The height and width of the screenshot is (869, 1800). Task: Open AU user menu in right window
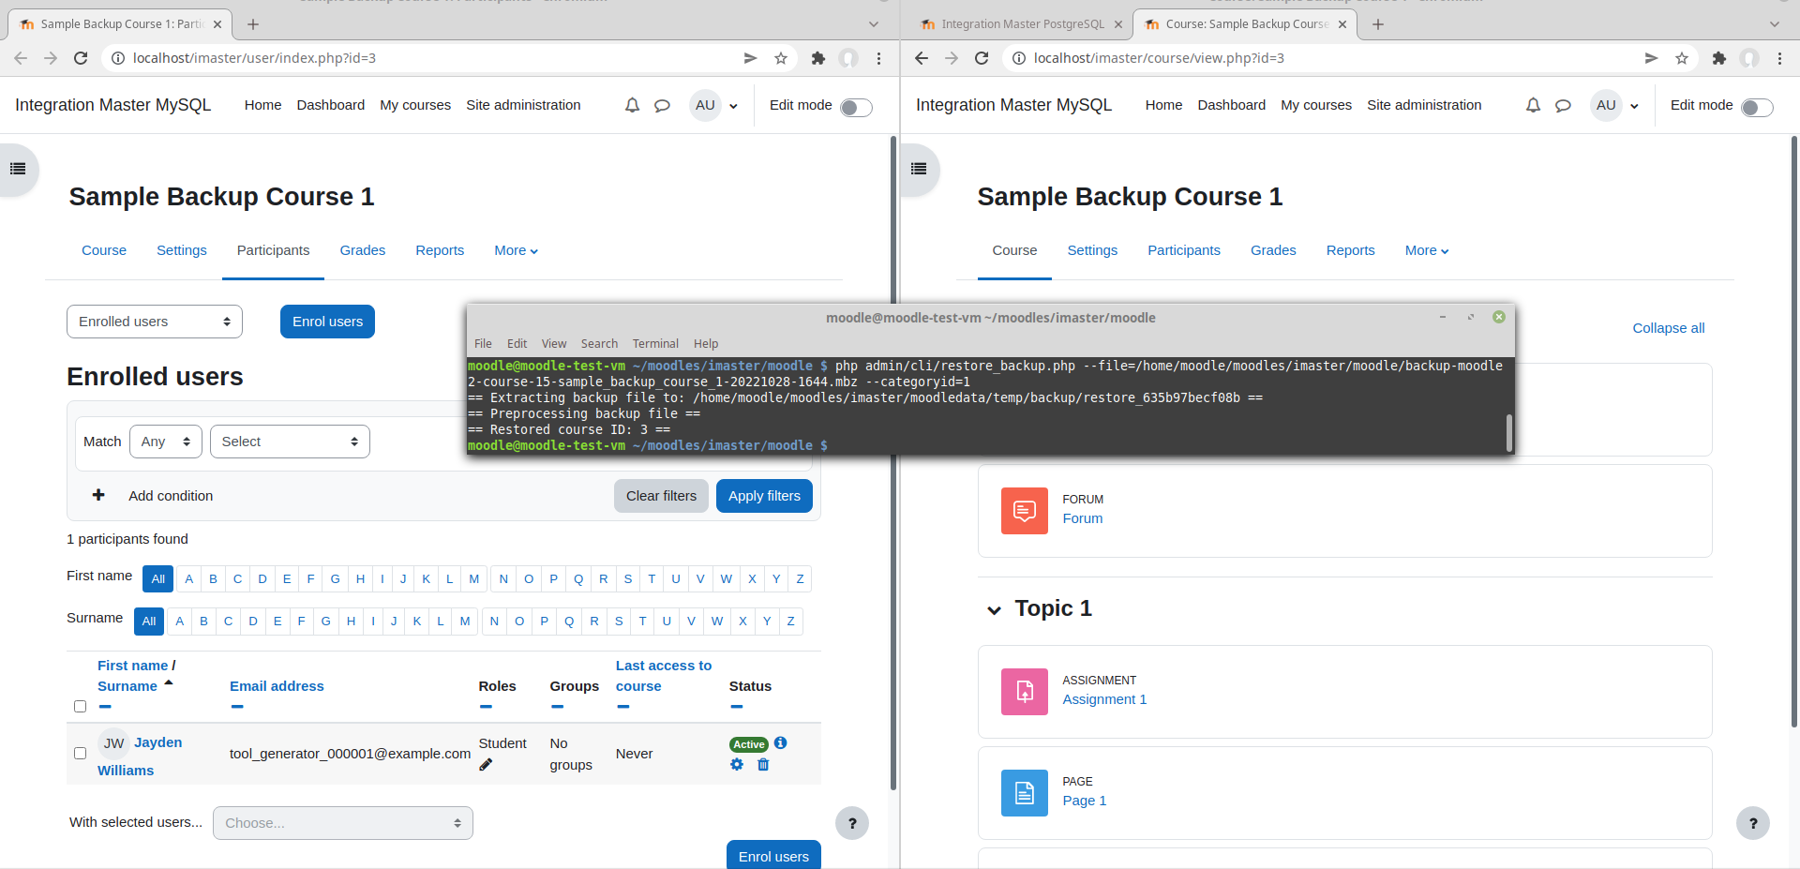pyautogui.click(x=1615, y=105)
